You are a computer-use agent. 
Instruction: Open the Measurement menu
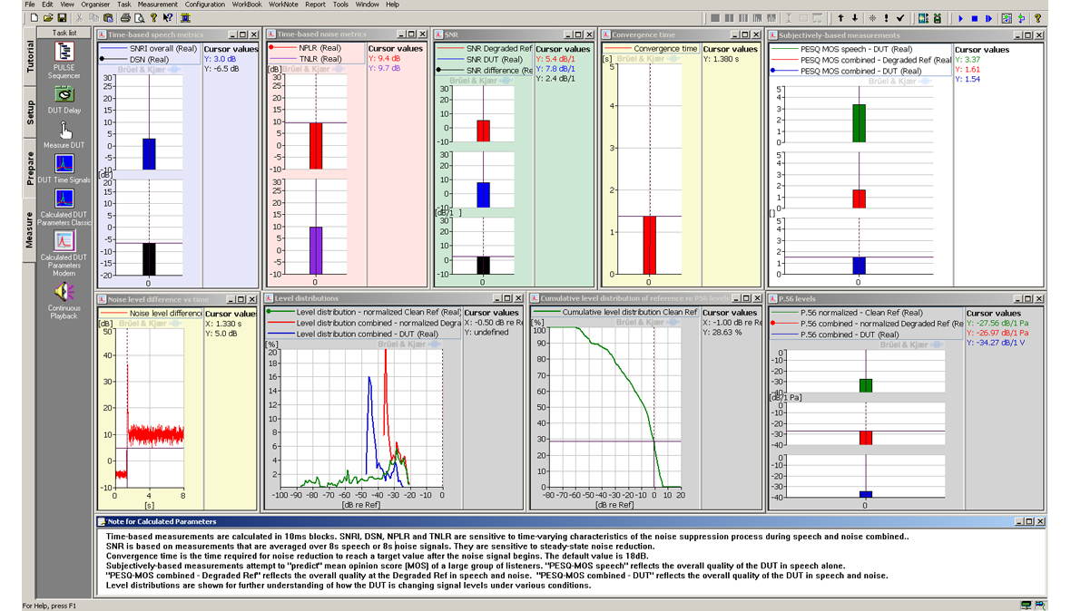157,5
